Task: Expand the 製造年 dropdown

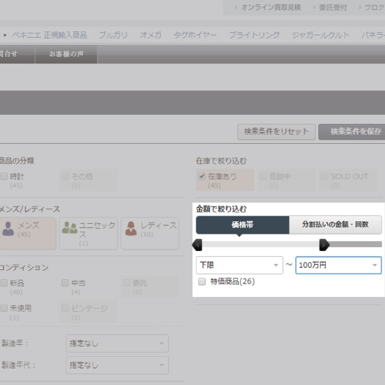Action: click(x=117, y=344)
